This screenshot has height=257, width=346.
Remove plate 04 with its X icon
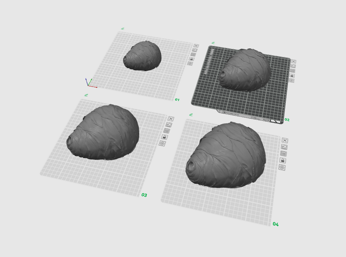285,140
